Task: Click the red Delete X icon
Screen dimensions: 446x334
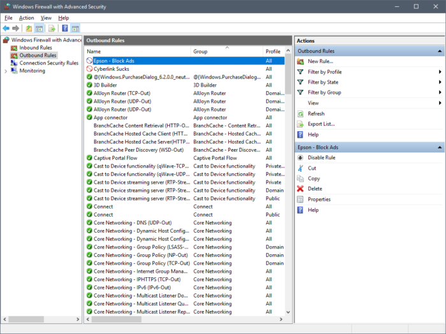Action: [301, 189]
